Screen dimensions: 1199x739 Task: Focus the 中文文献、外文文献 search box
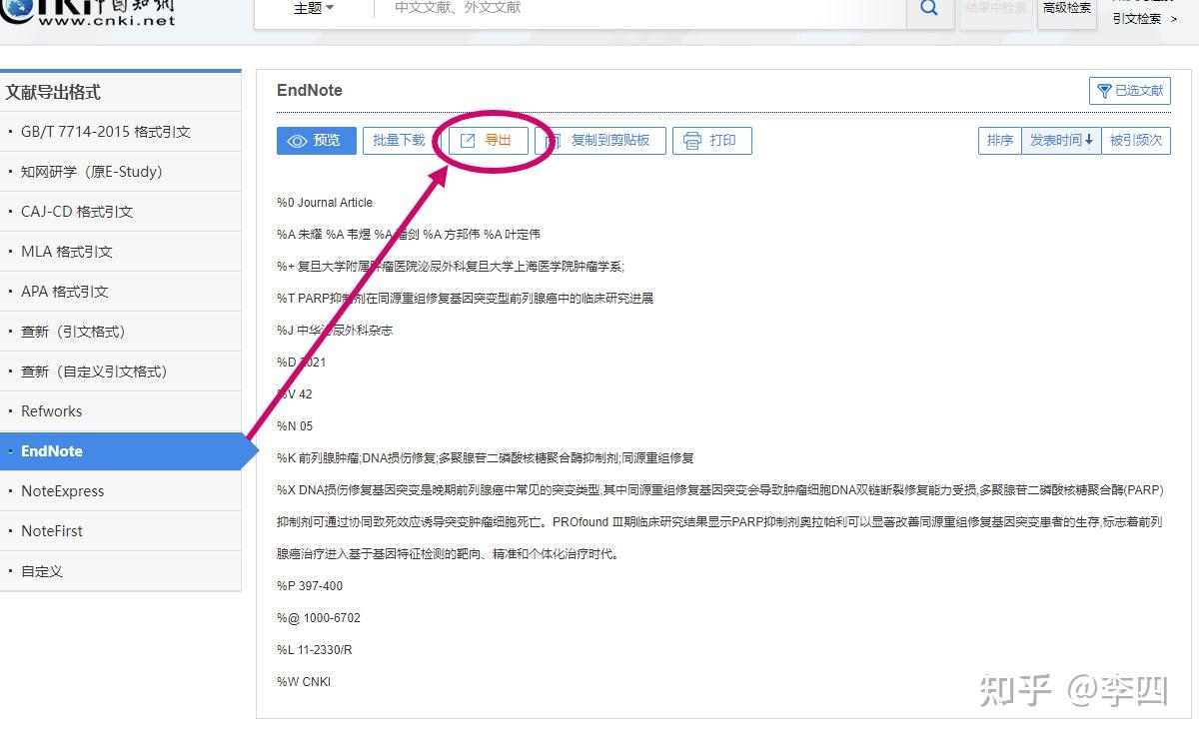[639, 9]
